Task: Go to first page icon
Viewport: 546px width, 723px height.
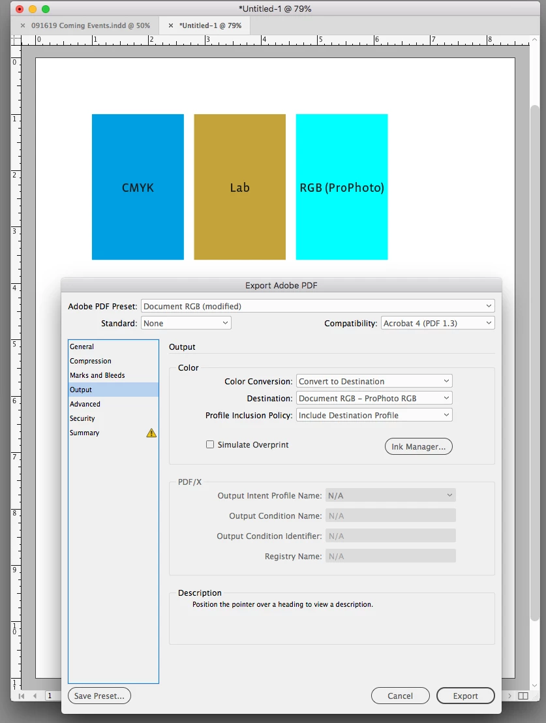Action: (22, 696)
